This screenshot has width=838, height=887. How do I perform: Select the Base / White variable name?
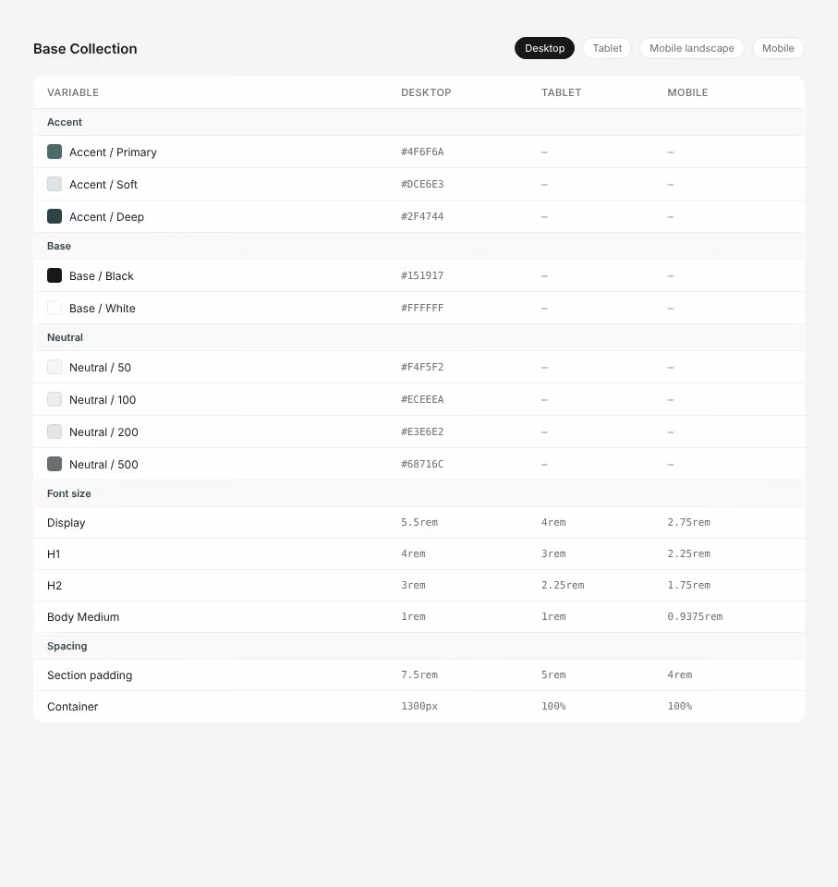coord(102,309)
